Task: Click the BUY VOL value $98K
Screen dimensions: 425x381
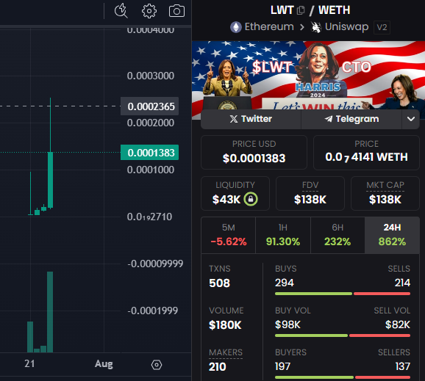Action: tap(287, 324)
